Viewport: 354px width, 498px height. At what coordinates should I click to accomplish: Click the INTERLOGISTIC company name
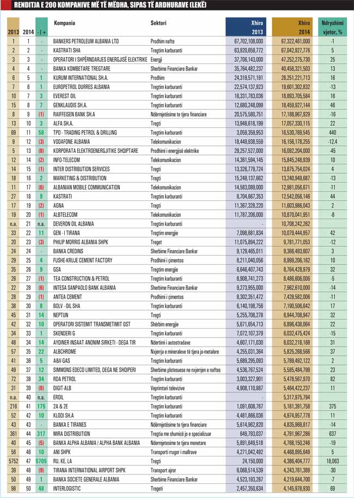coord(67,489)
